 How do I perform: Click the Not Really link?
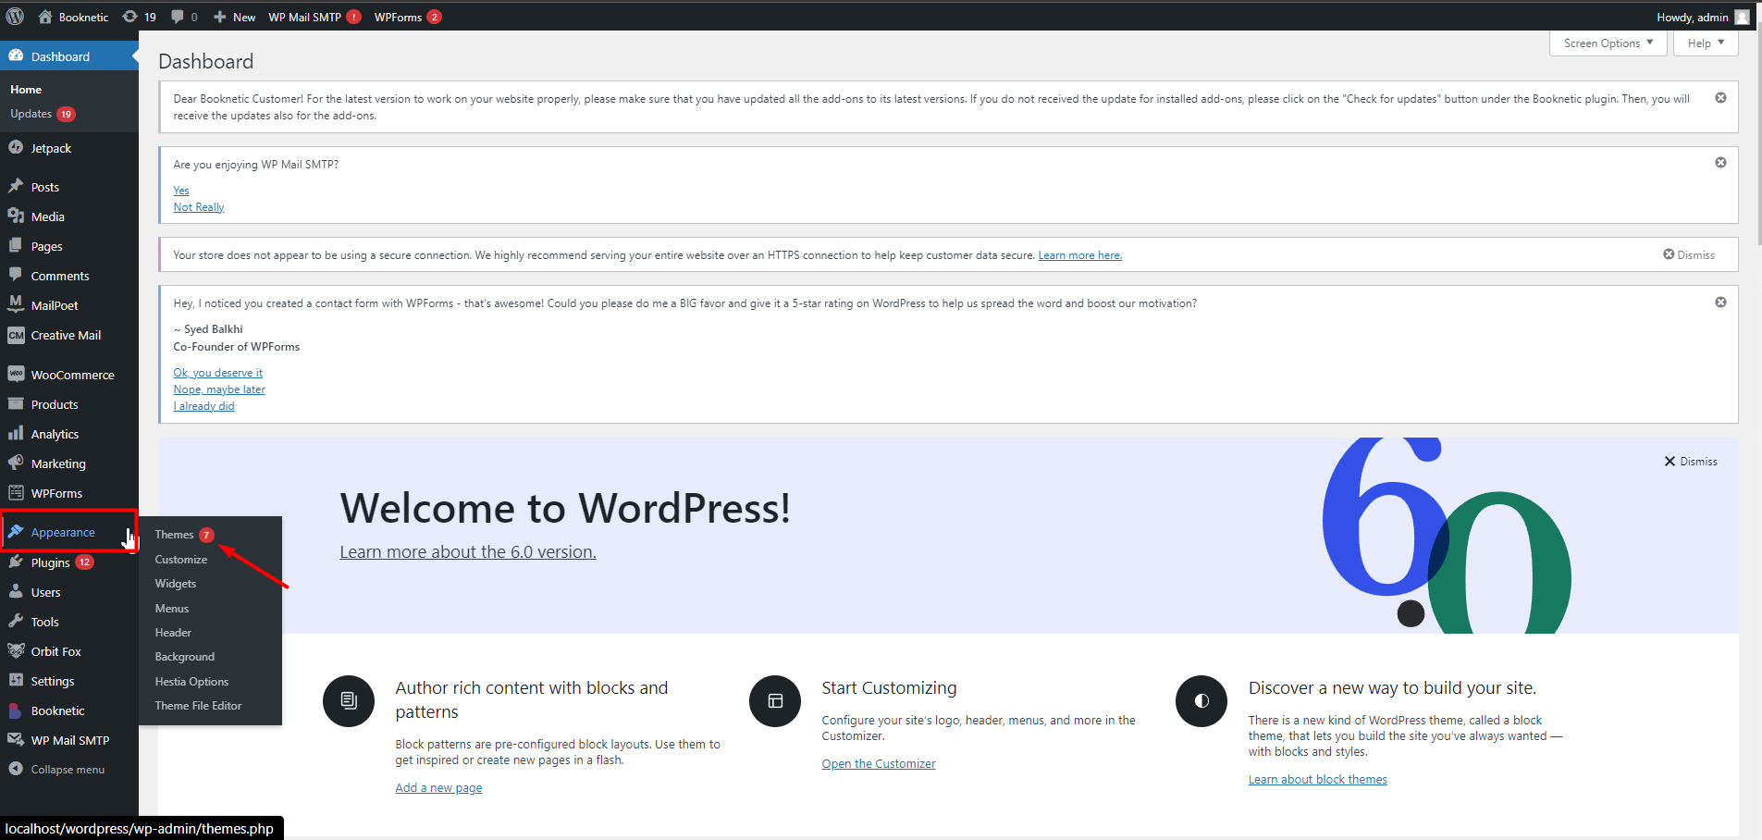(x=199, y=207)
